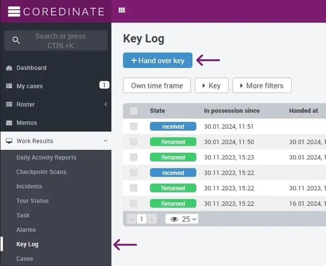The width and height of the screenshot is (326, 266).
Task: Check the box for the 30.01.2024, 11:51 row
Action: (x=133, y=126)
